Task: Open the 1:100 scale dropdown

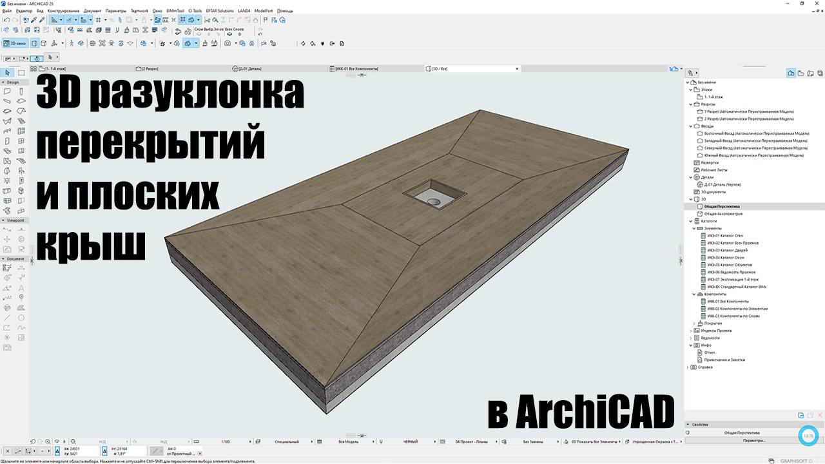Action: click(x=226, y=441)
